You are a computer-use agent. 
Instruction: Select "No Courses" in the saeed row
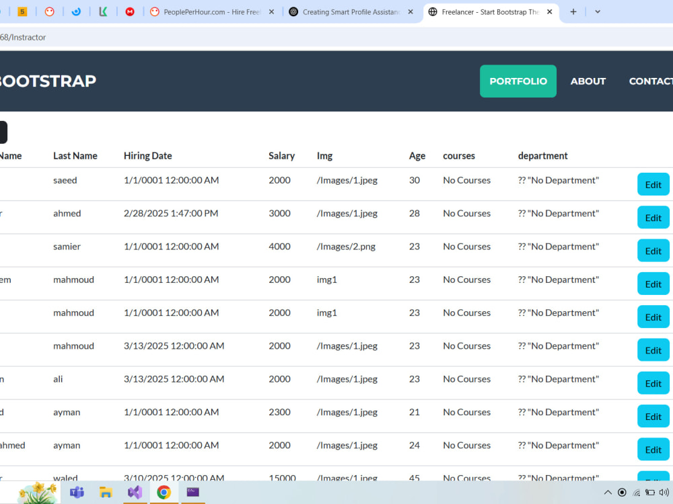click(466, 180)
